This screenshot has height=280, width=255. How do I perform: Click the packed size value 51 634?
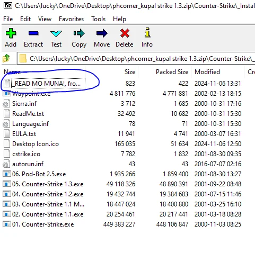pos(179,144)
